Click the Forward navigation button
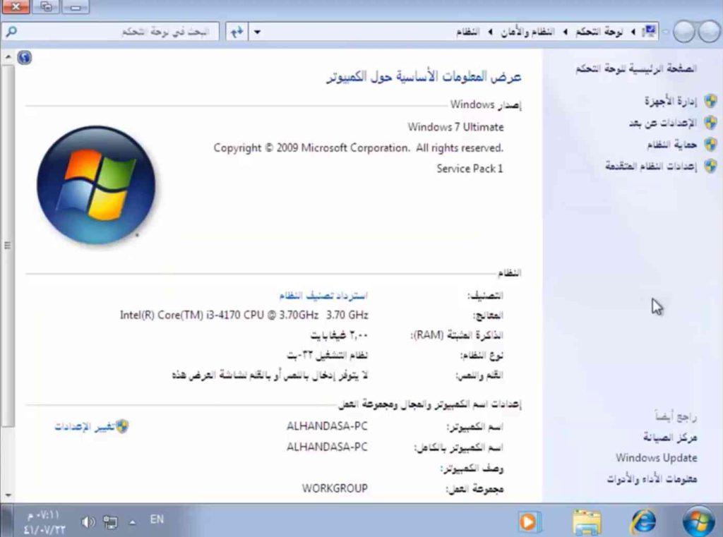Screen dimensions: 723x537 pyautogui.click(x=683, y=32)
